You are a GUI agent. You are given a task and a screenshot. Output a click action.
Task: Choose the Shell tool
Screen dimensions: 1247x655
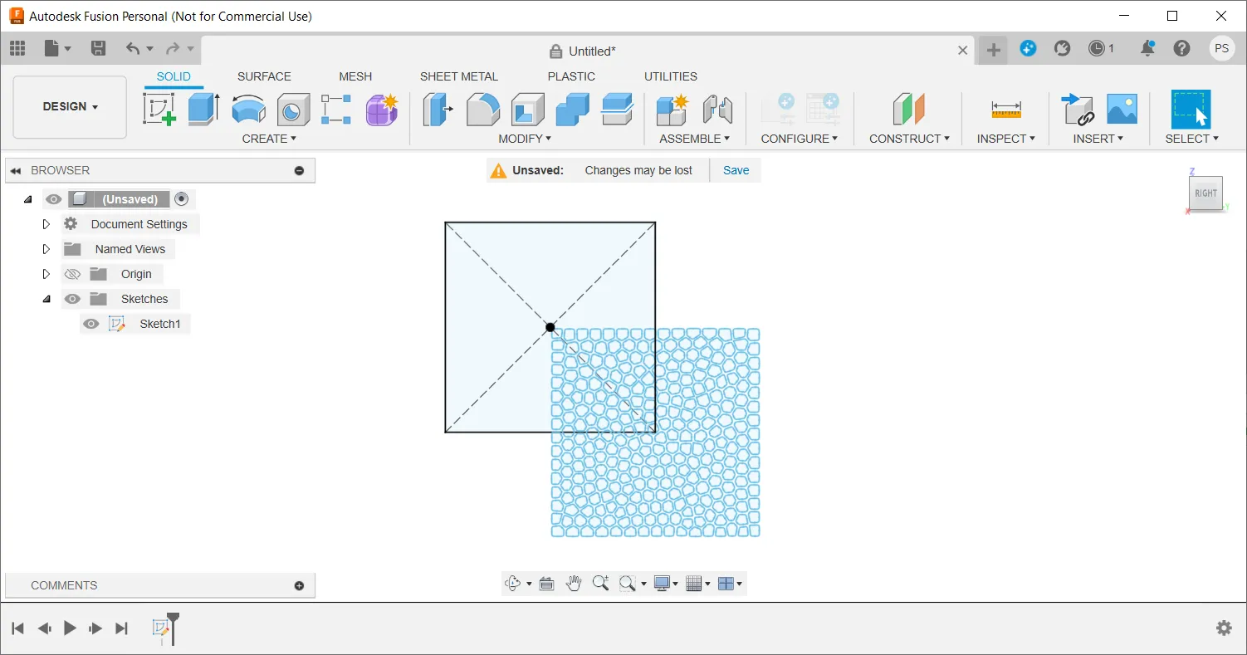pos(527,109)
